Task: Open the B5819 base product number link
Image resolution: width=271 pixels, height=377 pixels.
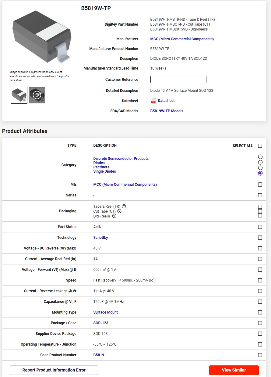Action: point(99,355)
